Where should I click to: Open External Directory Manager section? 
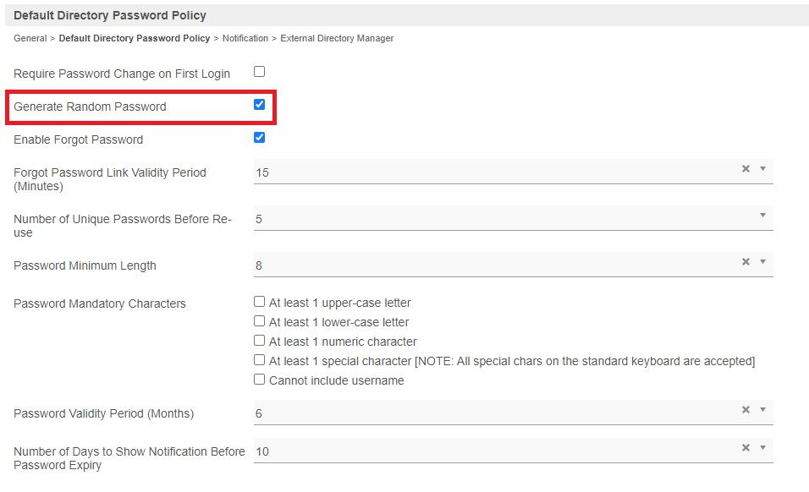pyautogui.click(x=337, y=38)
